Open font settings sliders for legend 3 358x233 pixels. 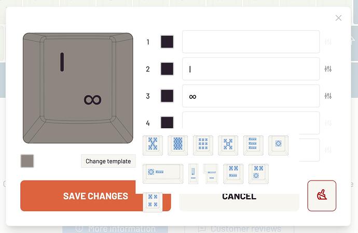pos(328,96)
